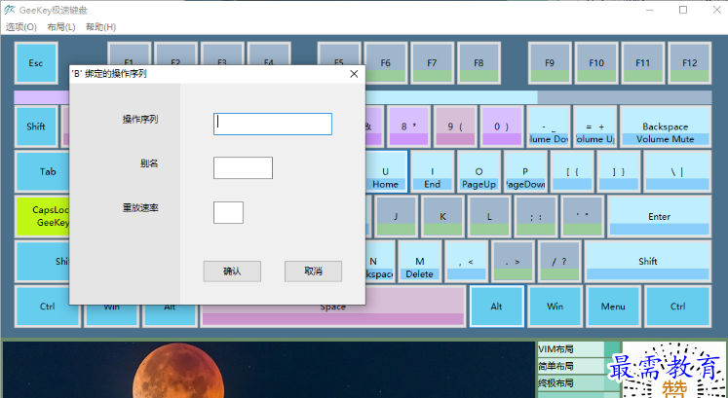Viewport: 728px width, 398px height.
Task: Click the 别名 input field
Action: [x=243, y=167]
